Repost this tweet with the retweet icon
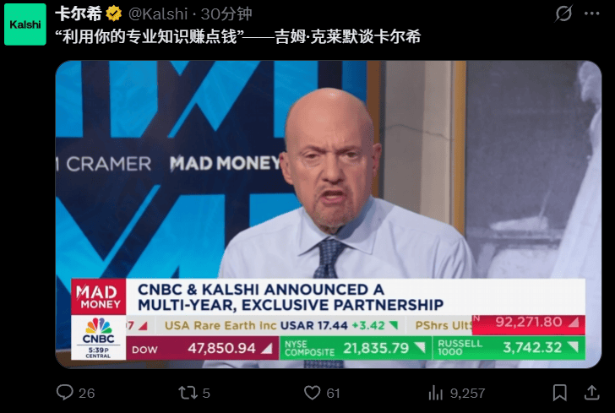615x413 pixels. (x=188, y=393)
